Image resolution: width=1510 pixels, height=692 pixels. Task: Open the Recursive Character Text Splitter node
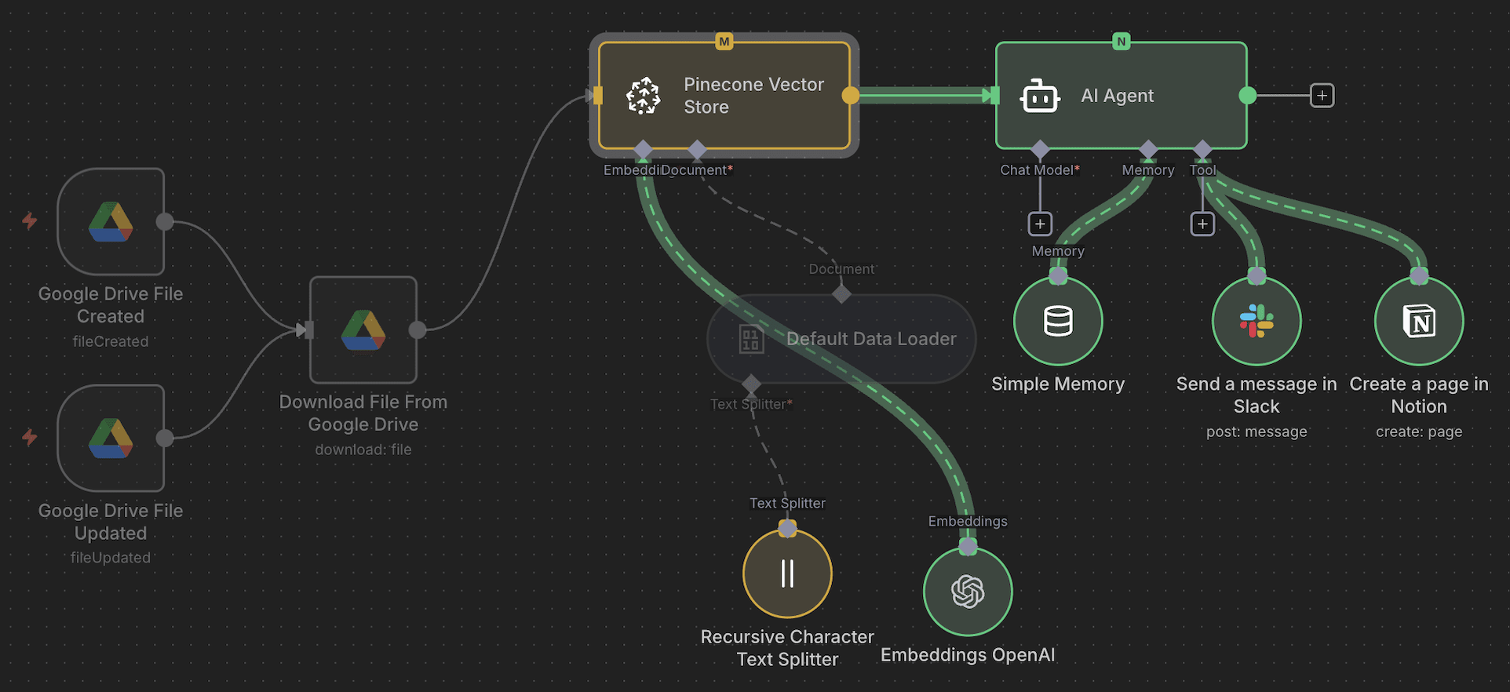(787, 574)
